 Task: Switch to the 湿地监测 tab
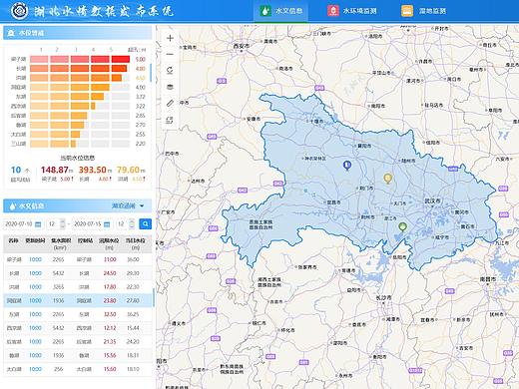tap(424, 11)
